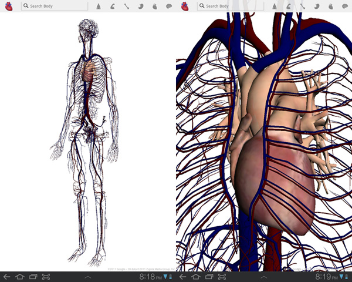This screenshot has width=352, height=282.
Task: Tap the heart app logo in the left screen
Action: (x=9, y=6)
